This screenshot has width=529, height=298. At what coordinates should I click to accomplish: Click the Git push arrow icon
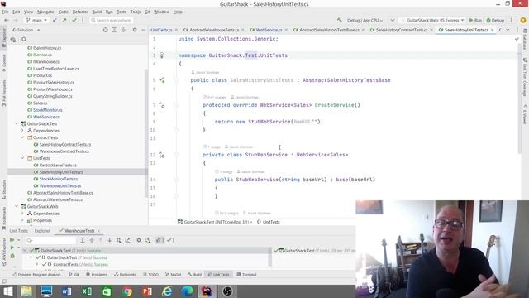(64, 20)
